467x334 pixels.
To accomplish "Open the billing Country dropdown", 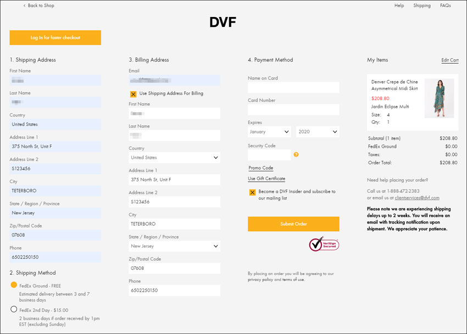I will pos(175,158).
